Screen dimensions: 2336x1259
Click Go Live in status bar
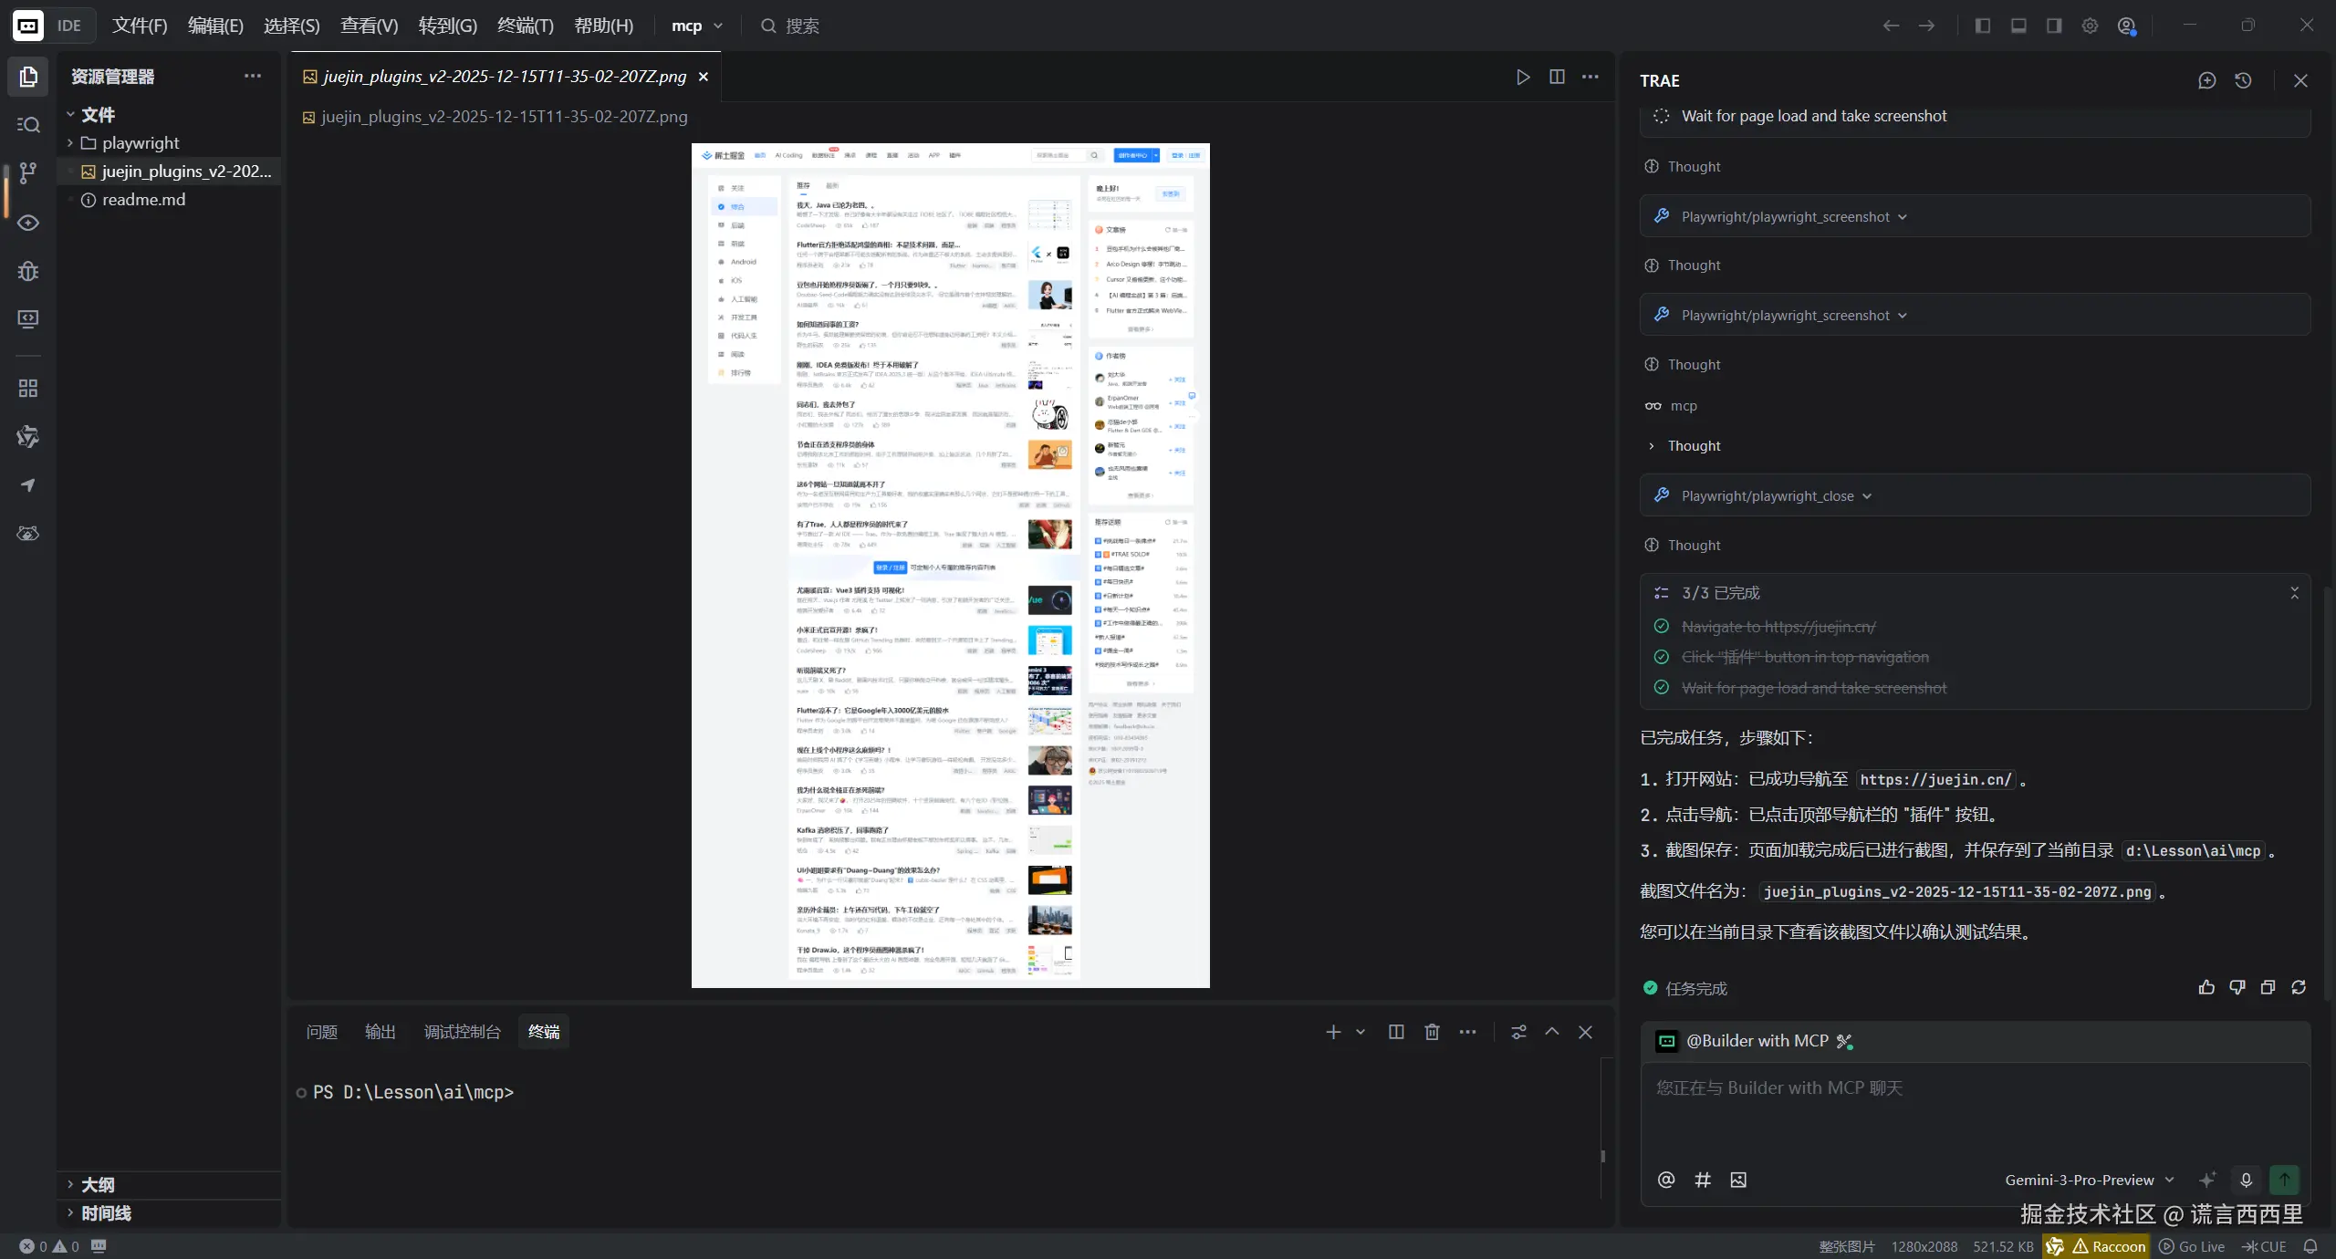pyautogui.click(x=2191, y=1246)
